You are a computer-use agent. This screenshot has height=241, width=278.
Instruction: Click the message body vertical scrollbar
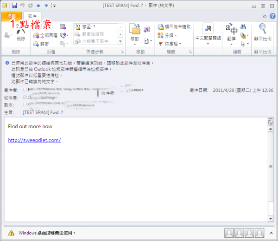(x=271, y=167)
